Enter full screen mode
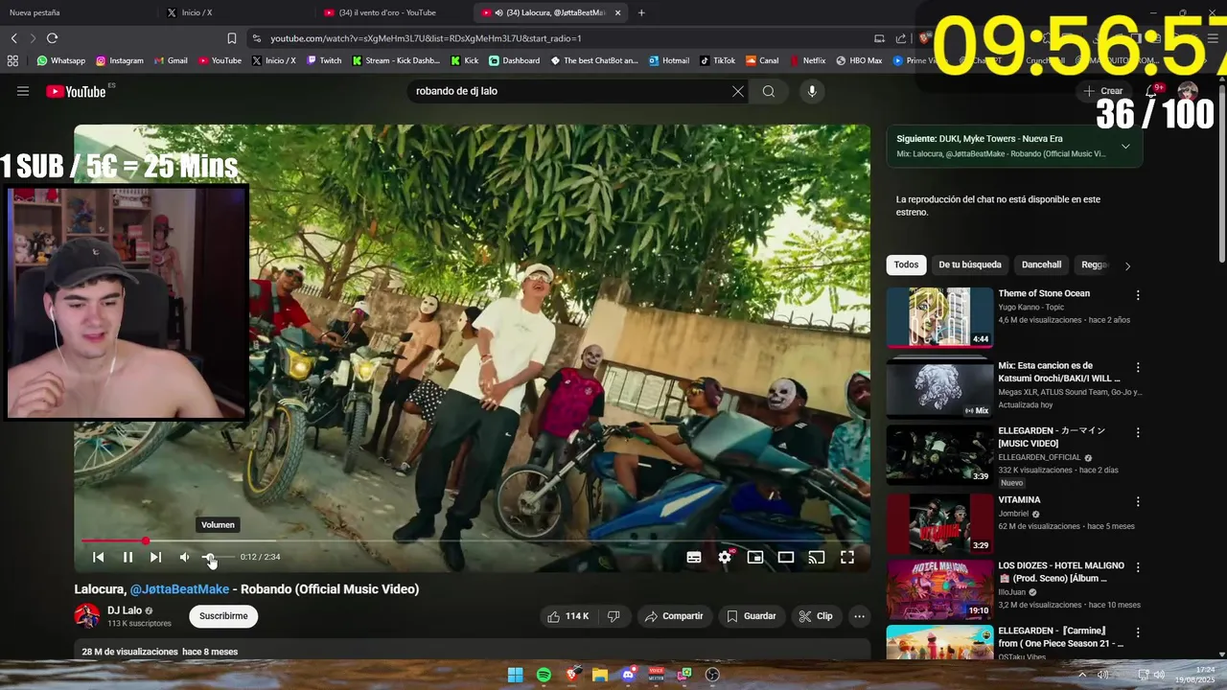Image resolution: width=1227 pixels, height=690 pixels. tap(847, 557)
